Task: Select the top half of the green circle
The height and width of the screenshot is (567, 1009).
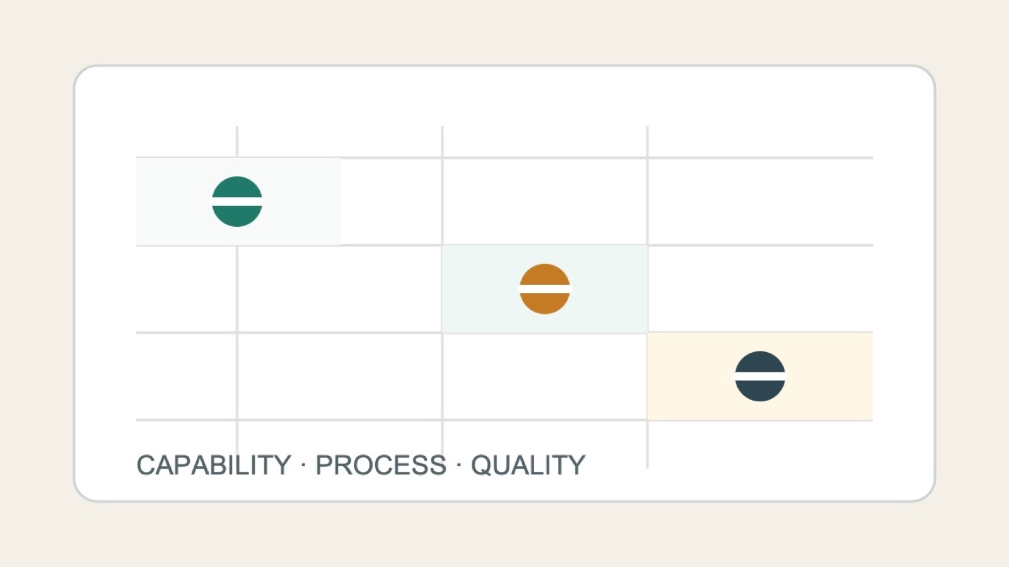Action: [237, 187]
